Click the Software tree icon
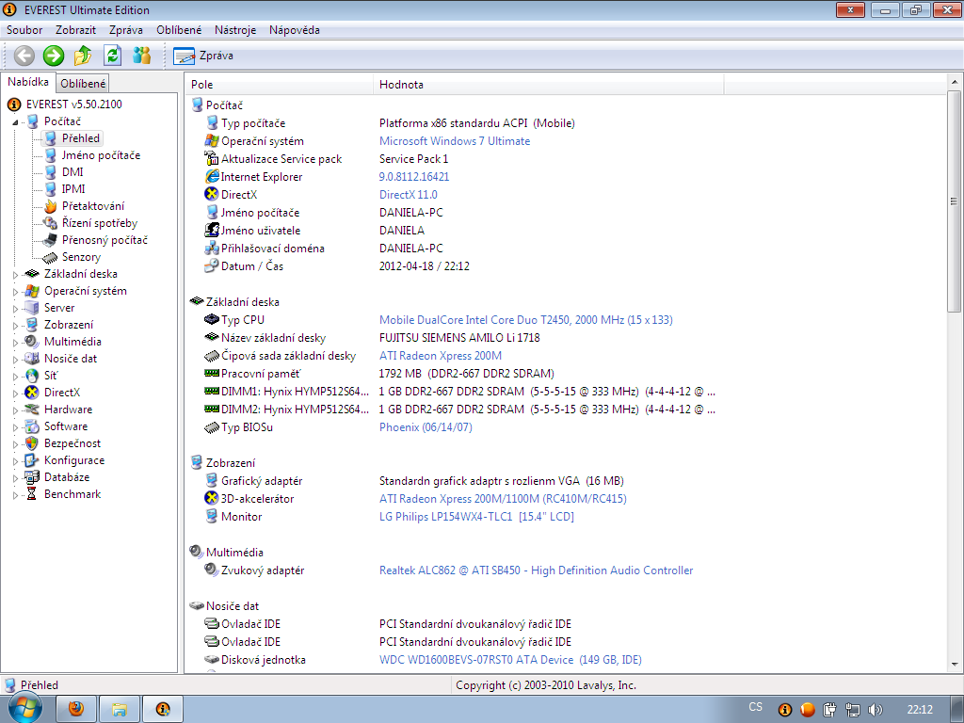The height and width of the screenshot is (723, 964). coord(32,426)
